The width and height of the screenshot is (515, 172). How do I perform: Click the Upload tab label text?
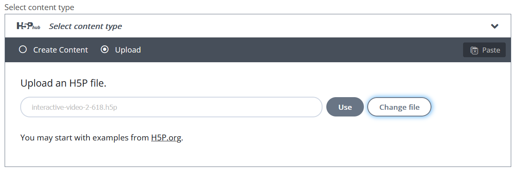pos(128,50)
